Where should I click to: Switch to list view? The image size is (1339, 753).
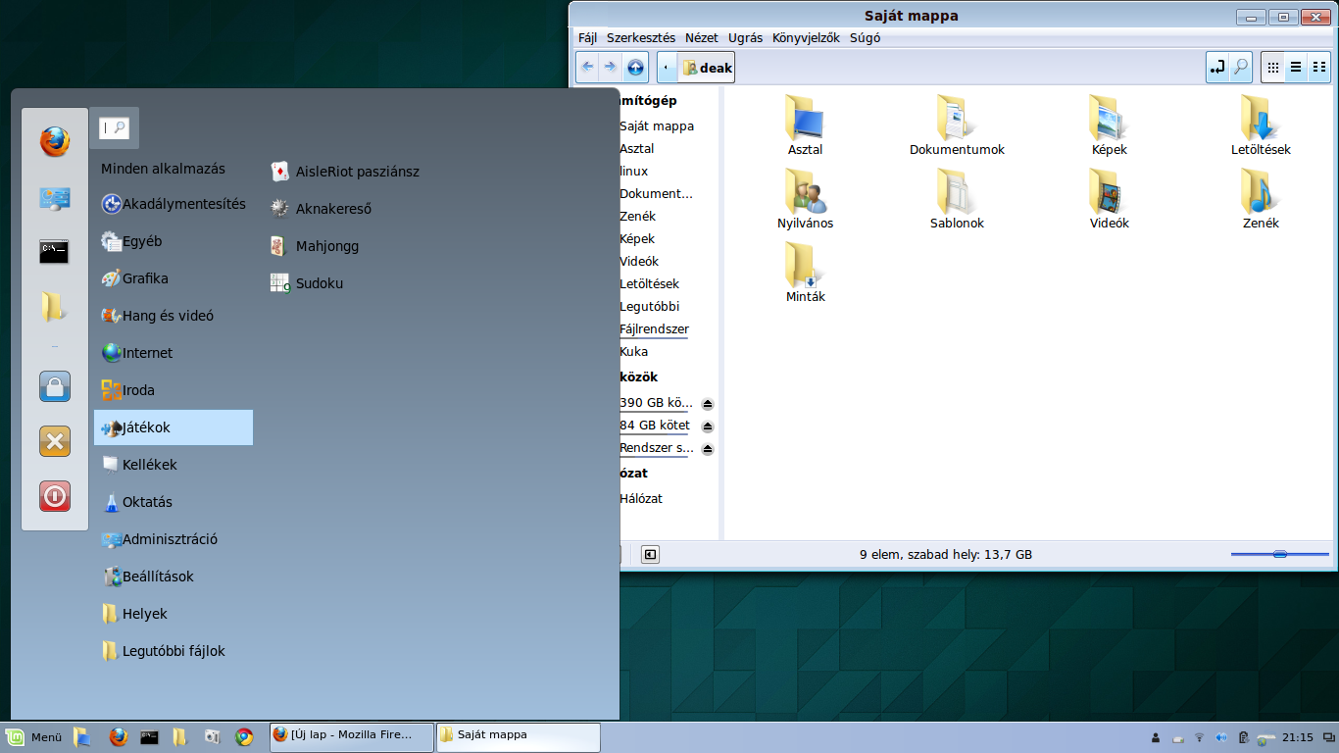[x=1296, y=67]
